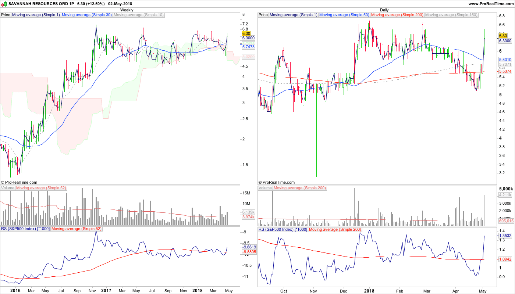Click the Price label on the Weekly chart
This screenshot has width=515, height=294.
[6, 15]
